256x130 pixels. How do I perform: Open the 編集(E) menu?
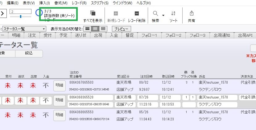coord(13,3)
